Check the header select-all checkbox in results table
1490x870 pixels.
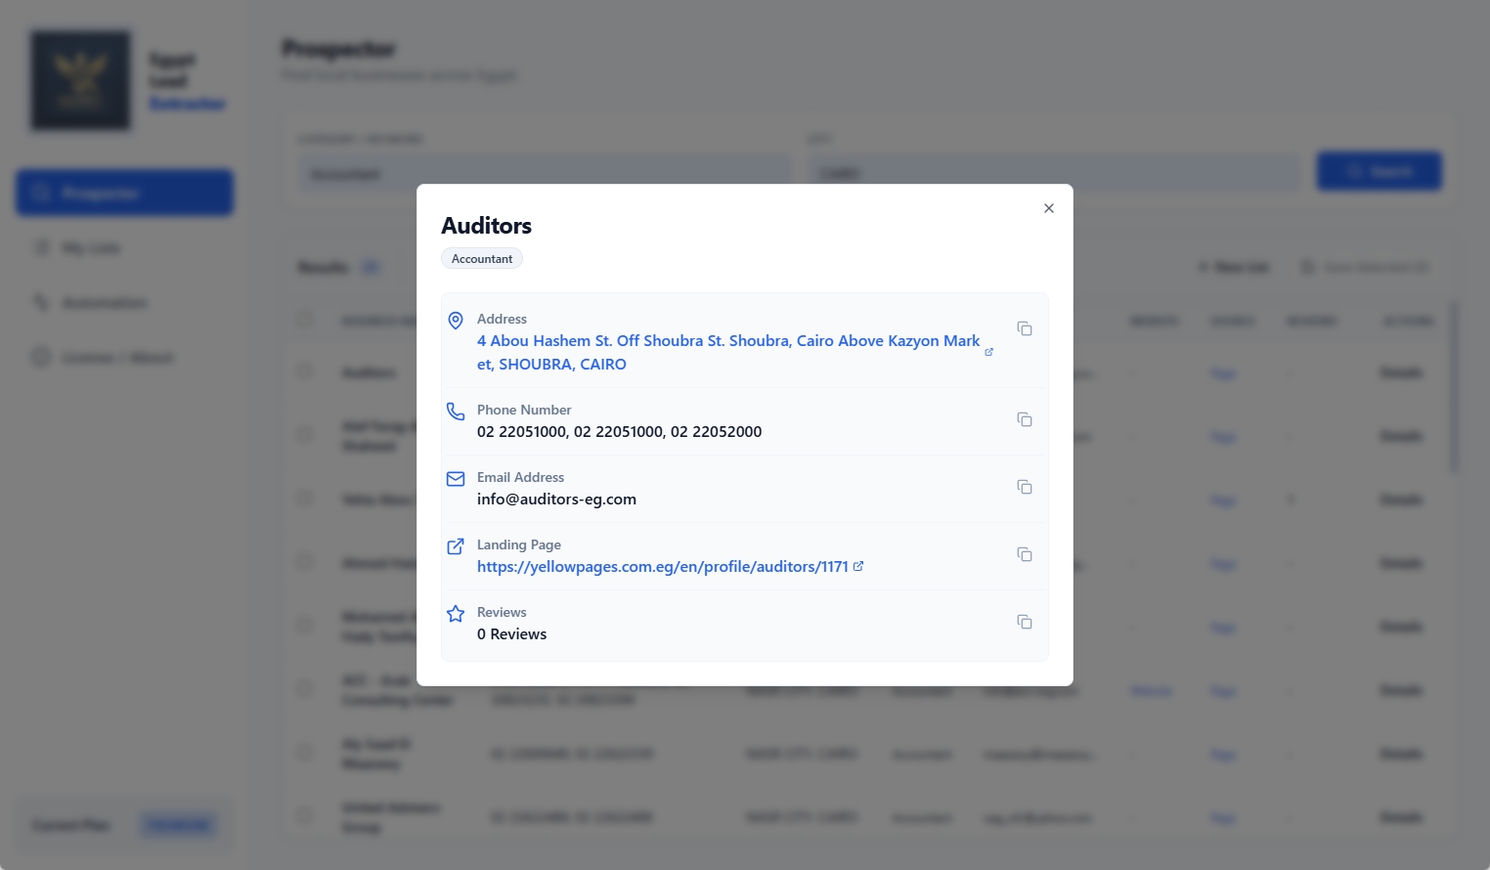[x=304, y=320]
